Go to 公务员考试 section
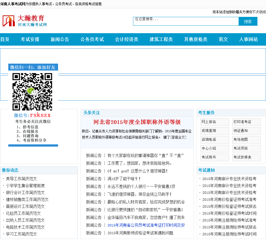This screenshot has width=266, height=242. point(92,39)
